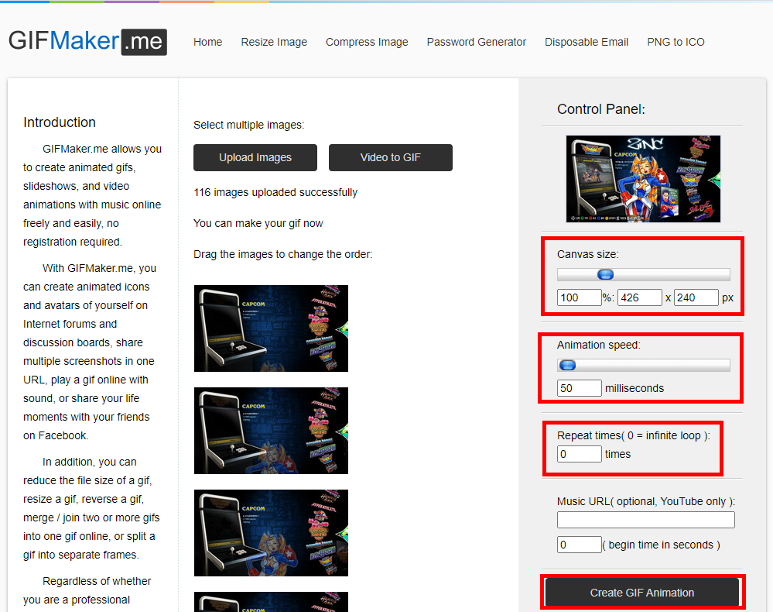
Task: Open Compress Image in navigation
Action: pyautogui.click(x=367, y=42)
